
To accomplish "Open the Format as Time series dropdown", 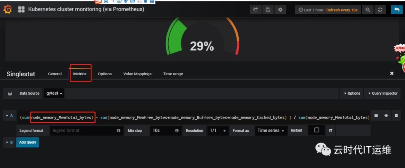I will 271,130.
